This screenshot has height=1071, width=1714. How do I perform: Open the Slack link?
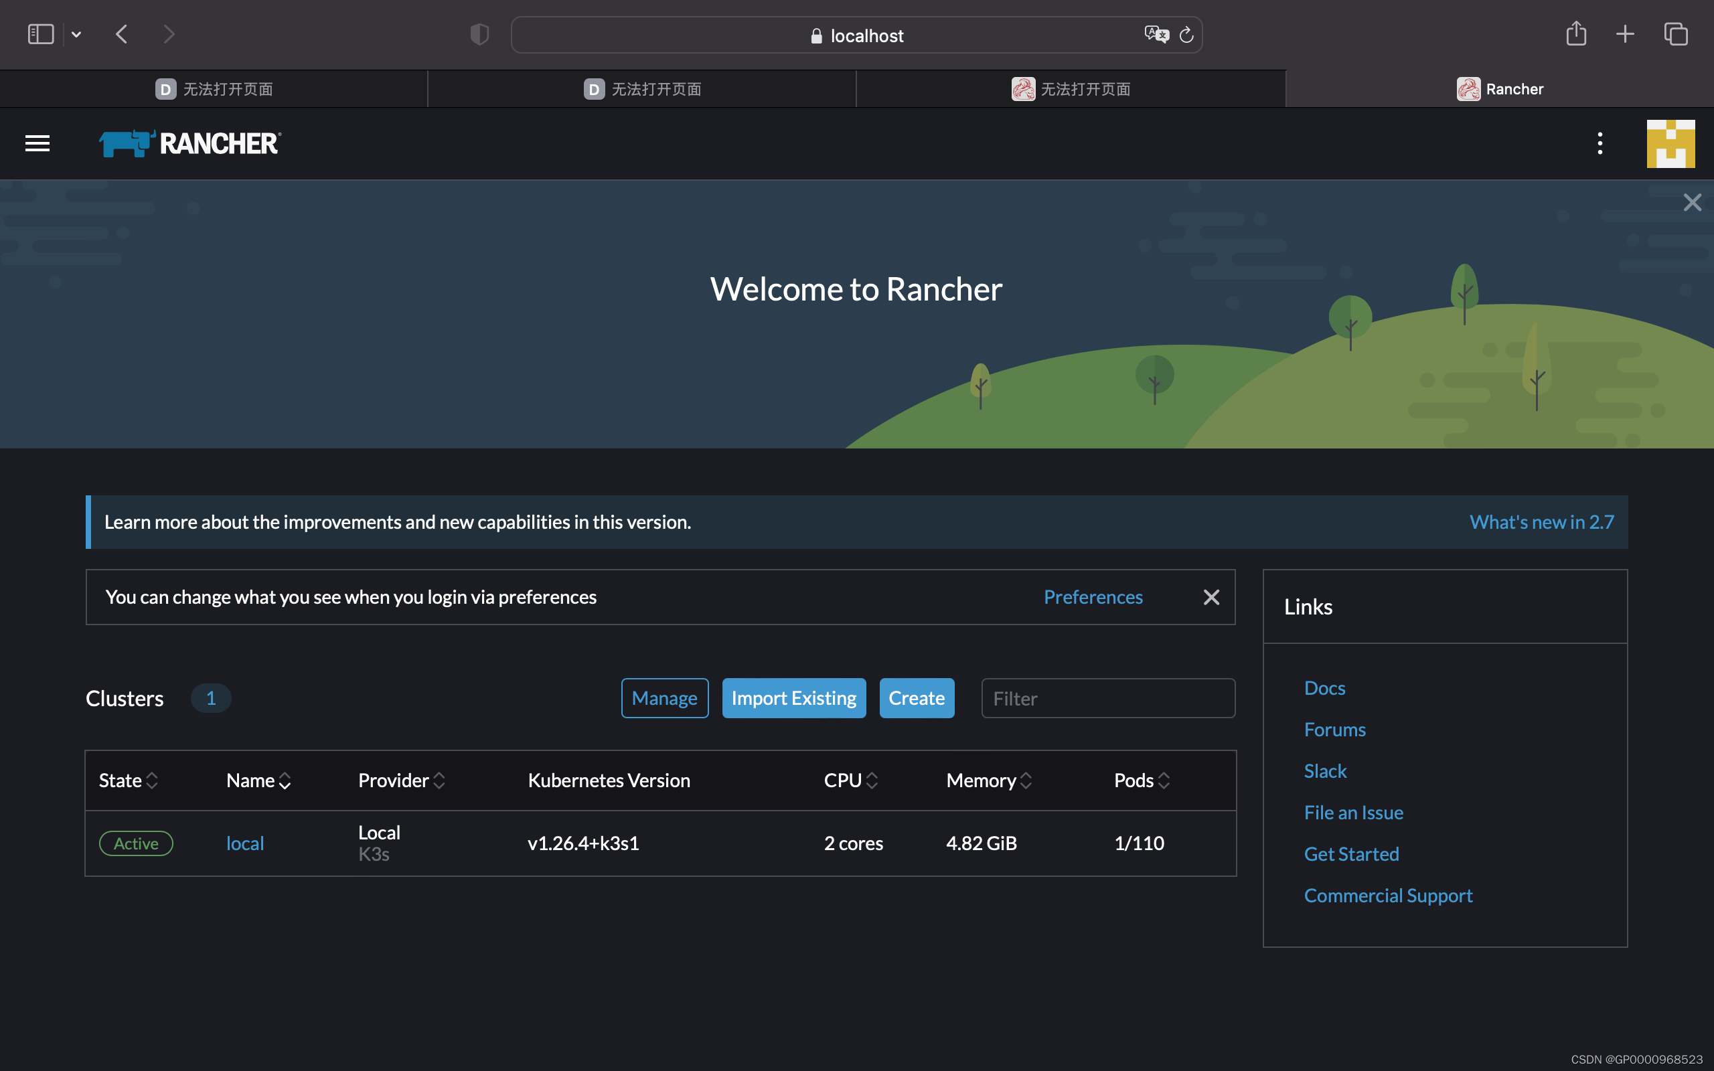1324,771
